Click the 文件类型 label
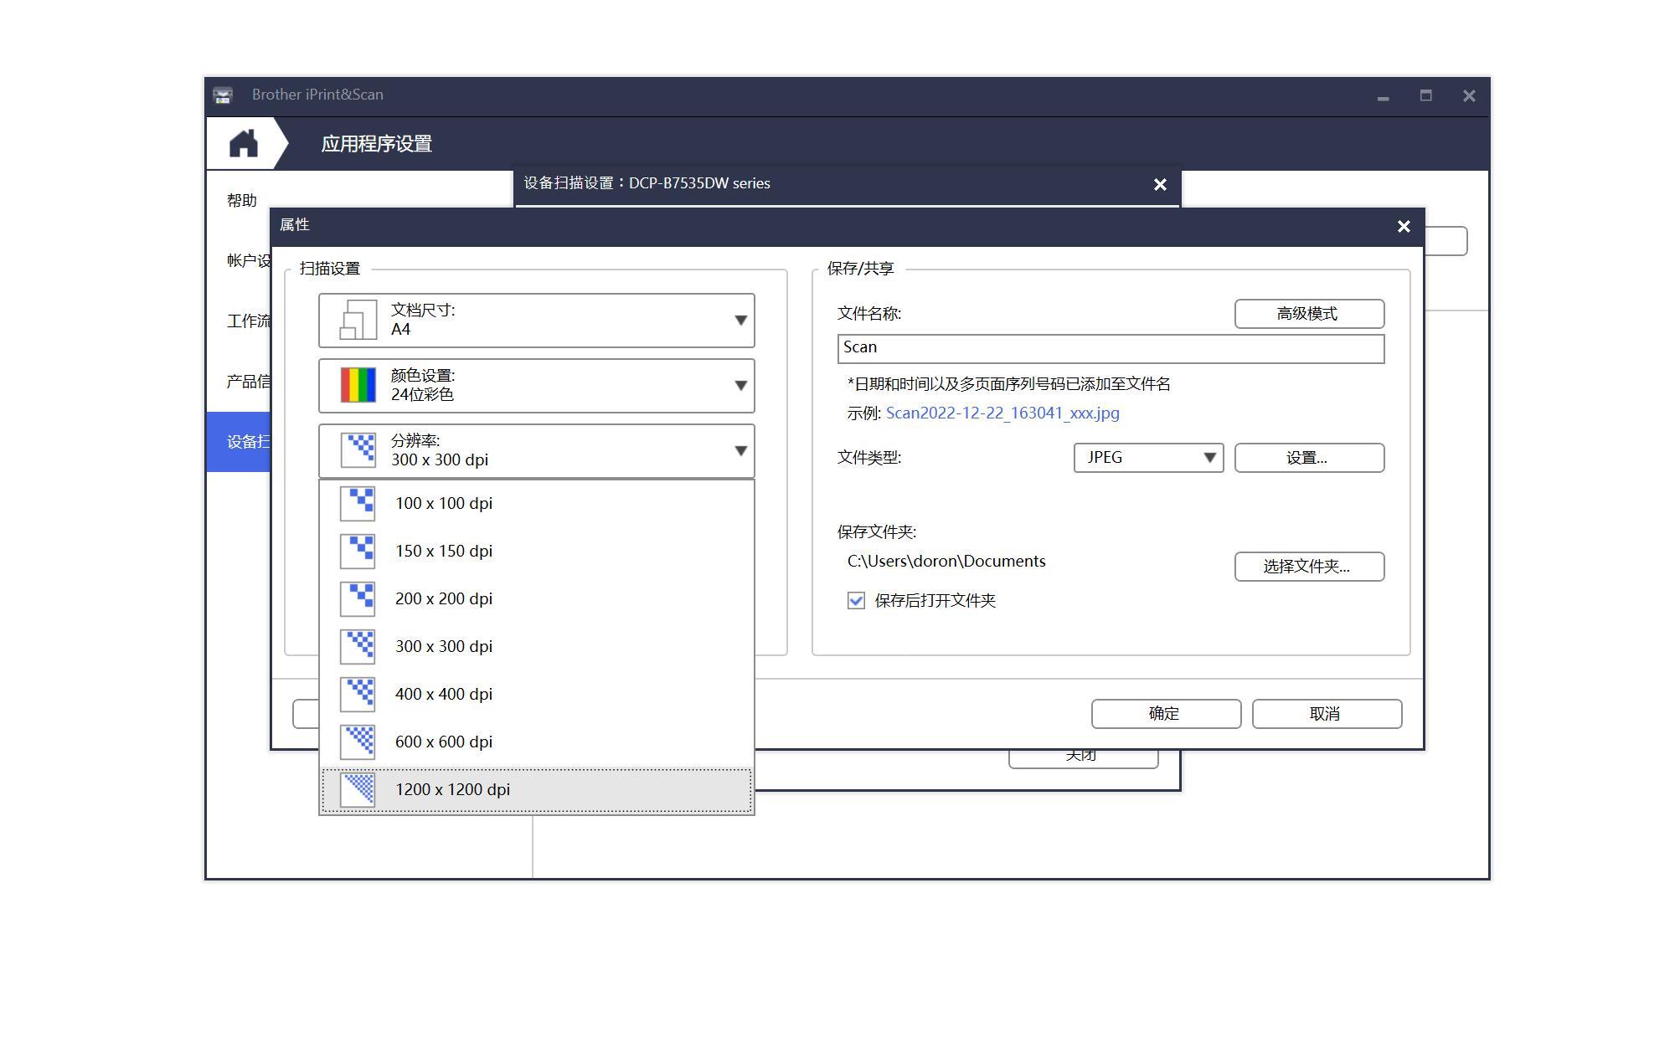 (x=868, y=458)
